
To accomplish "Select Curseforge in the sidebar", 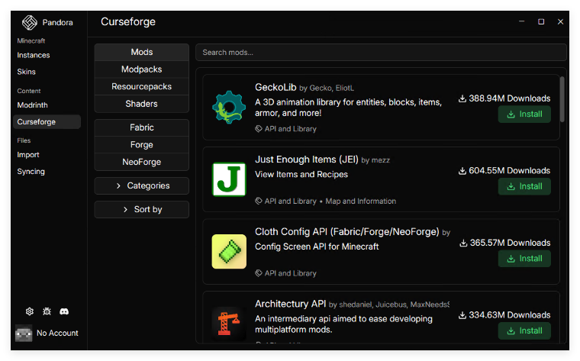I will pyautogui.click(x=47, y=121).
